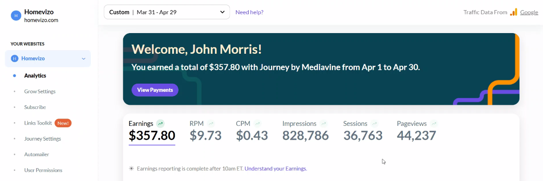Click the Google traffic data link
This screenshot has height=181, width=543.
tap(529, 12)
